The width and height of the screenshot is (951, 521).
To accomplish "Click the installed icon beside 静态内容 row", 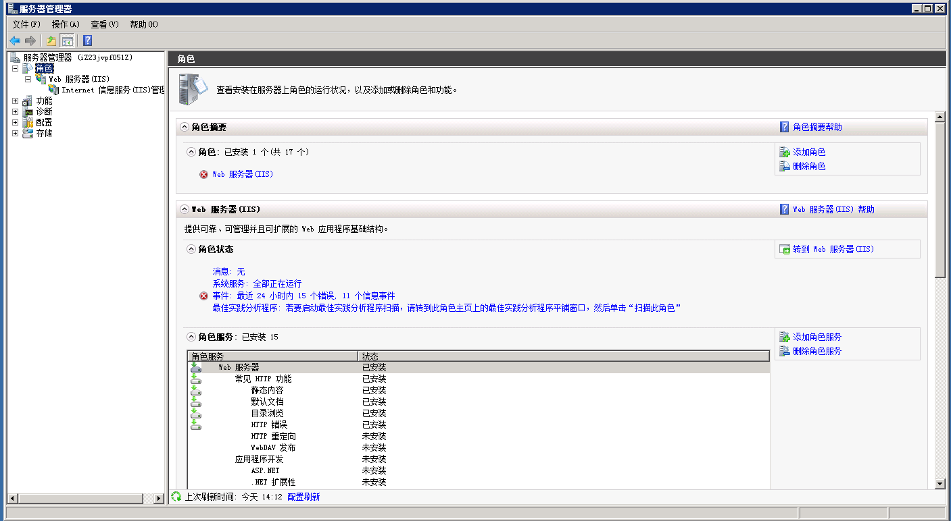I will click(x=196, y=390).
